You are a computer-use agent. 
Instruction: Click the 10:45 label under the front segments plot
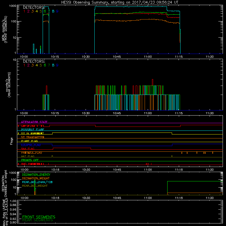(117, 57)
